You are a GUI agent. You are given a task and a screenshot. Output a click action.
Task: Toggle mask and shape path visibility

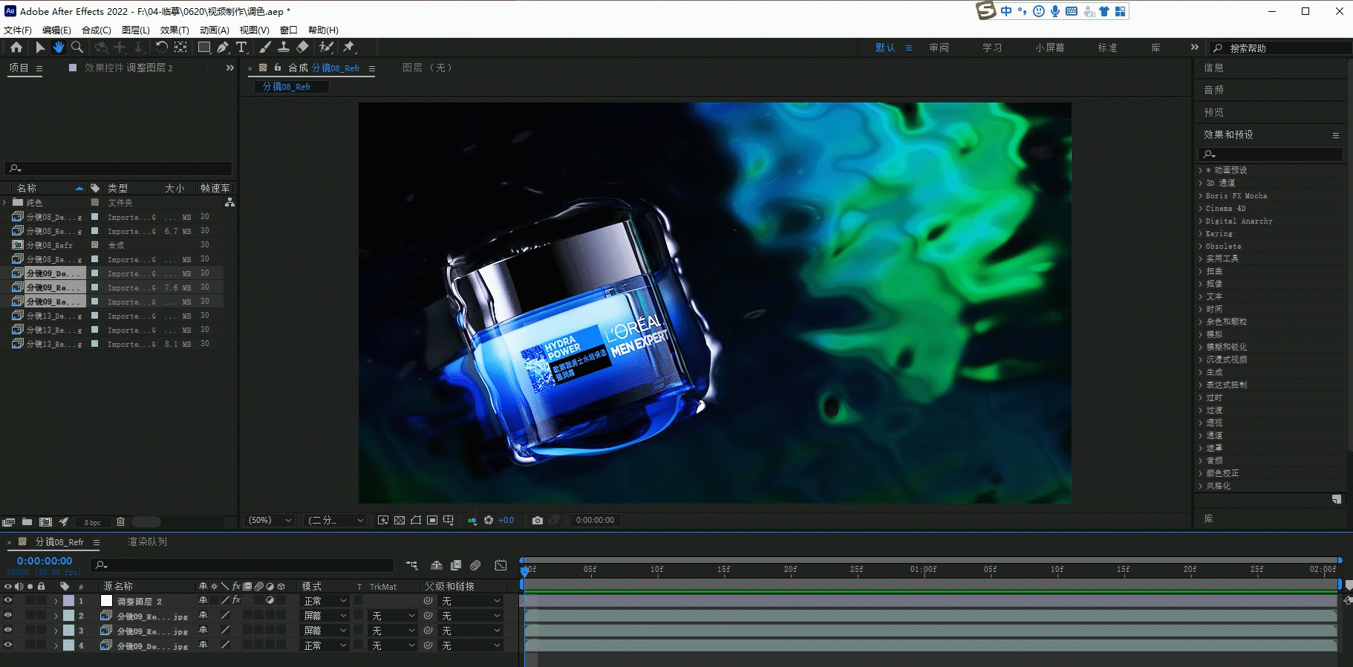[x=416, y=520]
